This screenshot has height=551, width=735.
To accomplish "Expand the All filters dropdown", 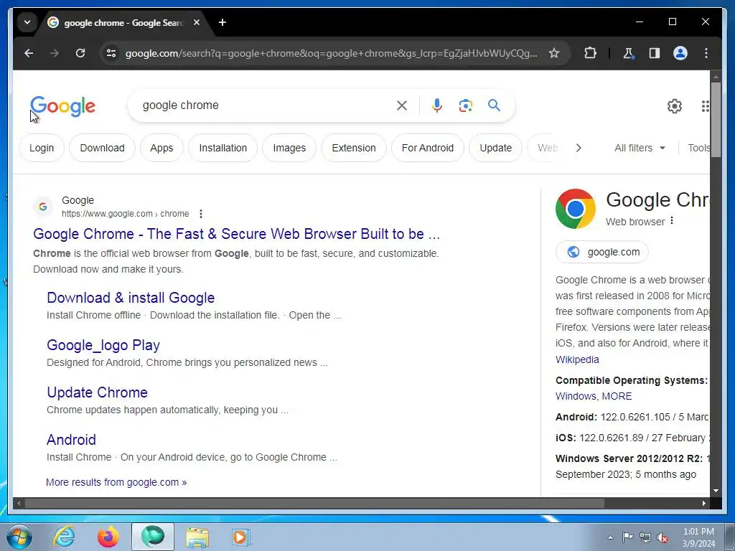I will (640, 148).
